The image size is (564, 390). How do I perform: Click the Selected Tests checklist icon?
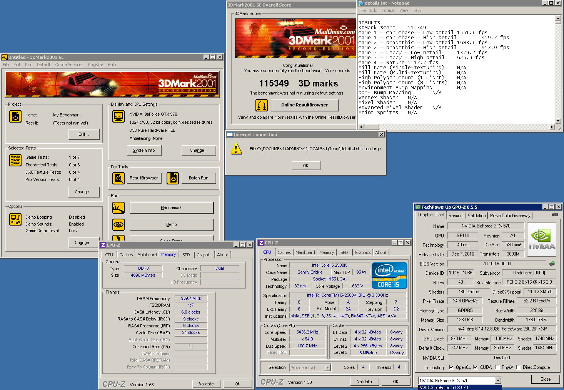(x=15, y=160)
